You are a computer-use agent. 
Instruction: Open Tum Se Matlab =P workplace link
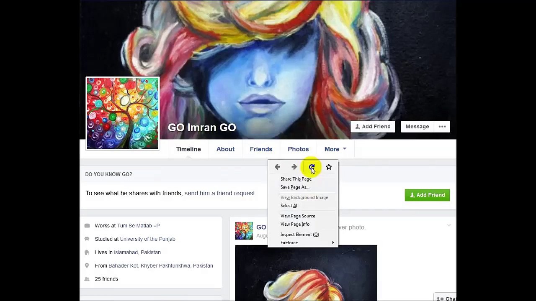[x=138, y=226]
